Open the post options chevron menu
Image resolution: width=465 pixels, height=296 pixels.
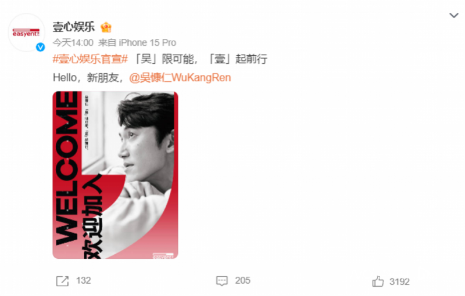click(454, 16)
